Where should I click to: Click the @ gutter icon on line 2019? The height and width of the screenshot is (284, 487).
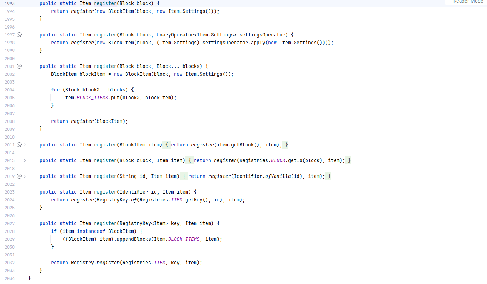tap(19, 176)
